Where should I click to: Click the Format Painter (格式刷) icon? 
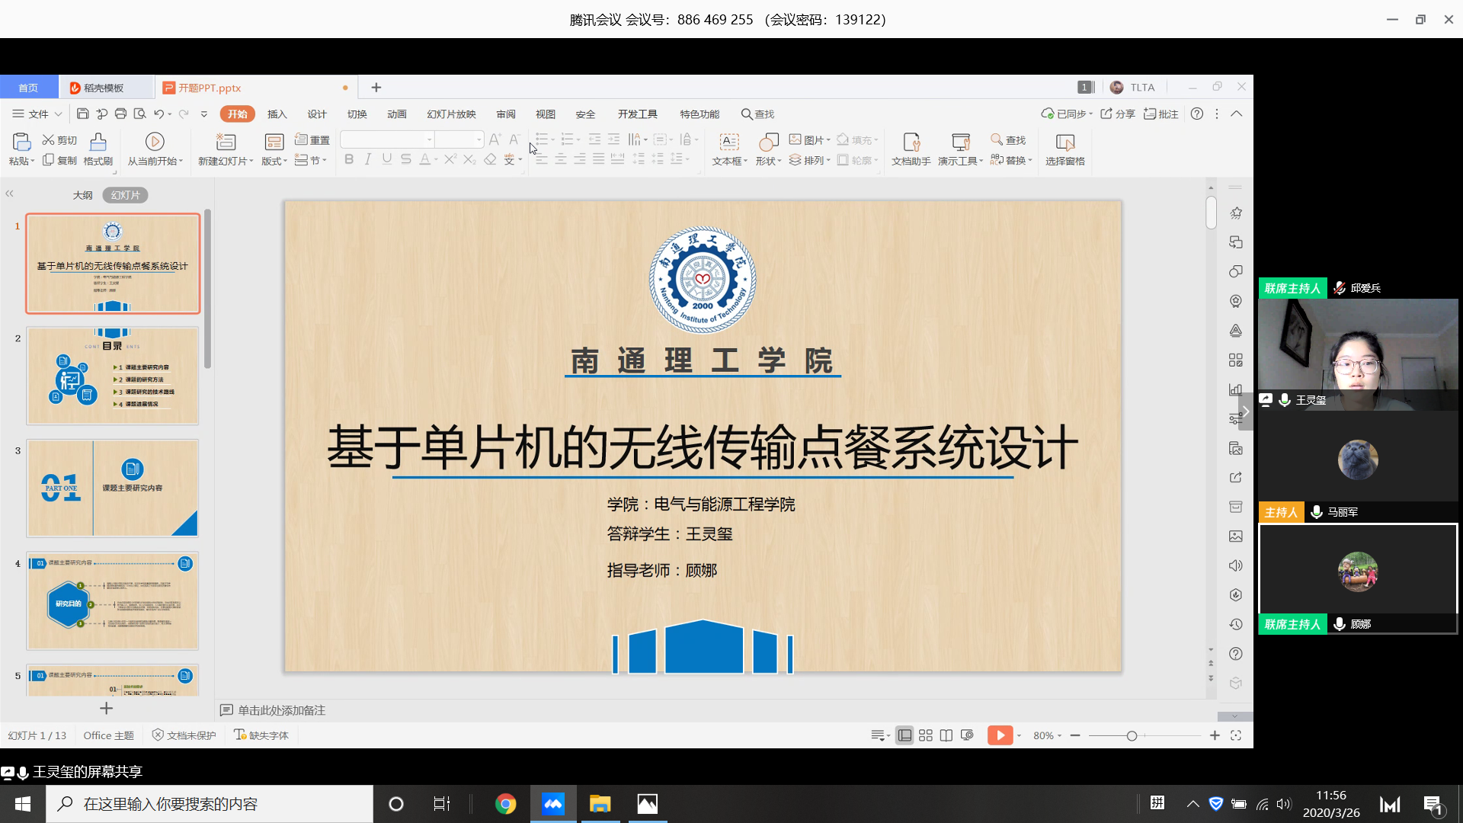pyautogui.click(x=98, y=143)
